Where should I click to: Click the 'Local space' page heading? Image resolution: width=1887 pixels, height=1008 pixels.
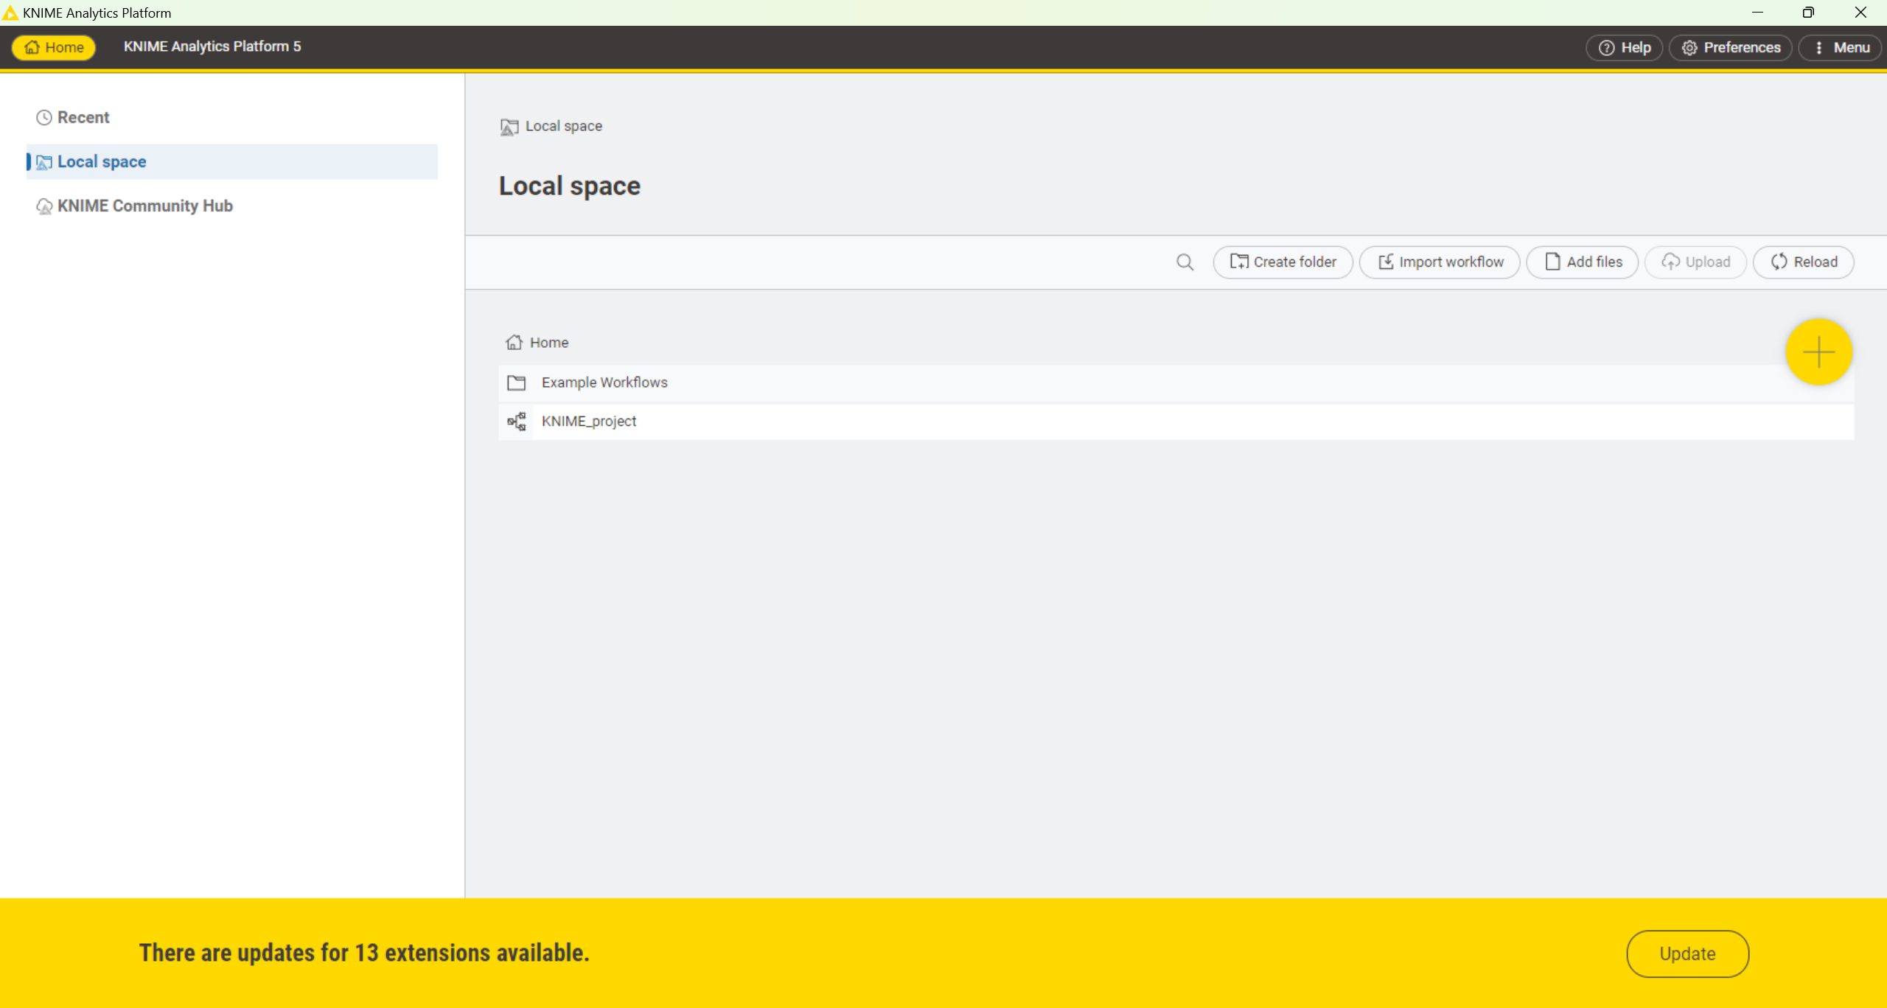point(570,186)
